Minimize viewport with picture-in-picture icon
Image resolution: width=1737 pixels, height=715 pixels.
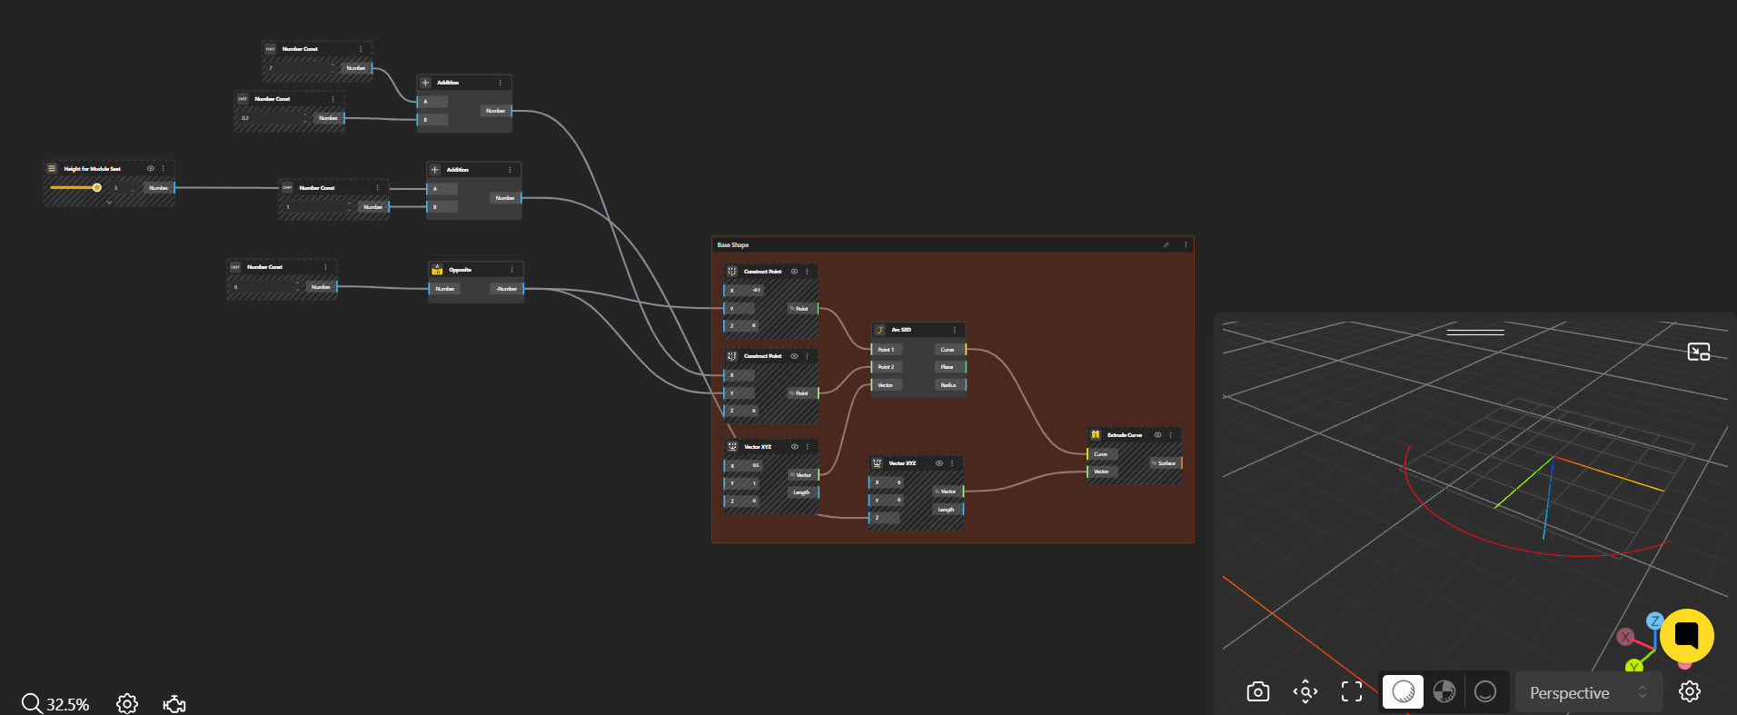(1698, 352)
